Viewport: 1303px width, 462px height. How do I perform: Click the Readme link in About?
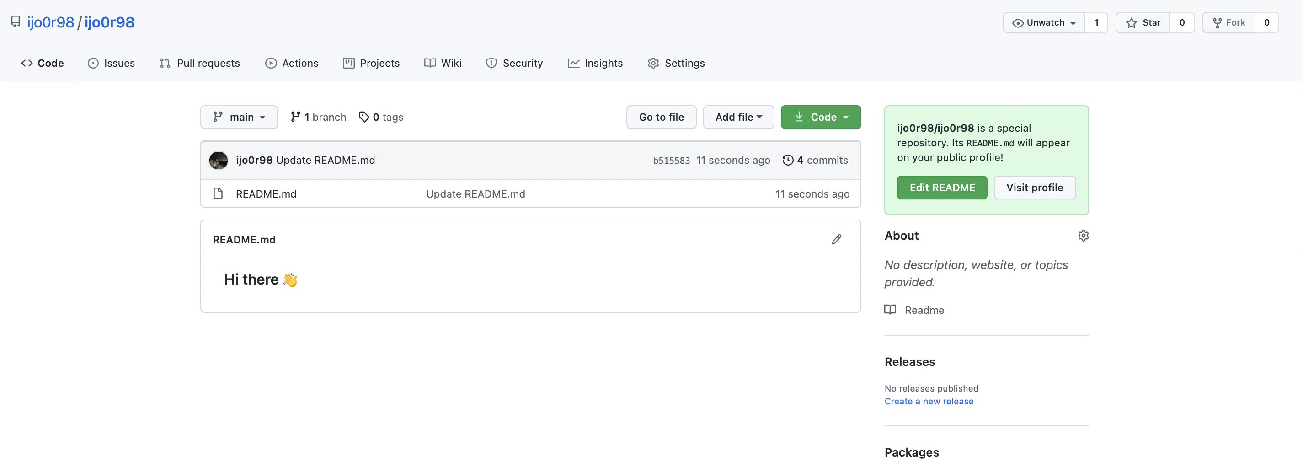coord(924,310)
